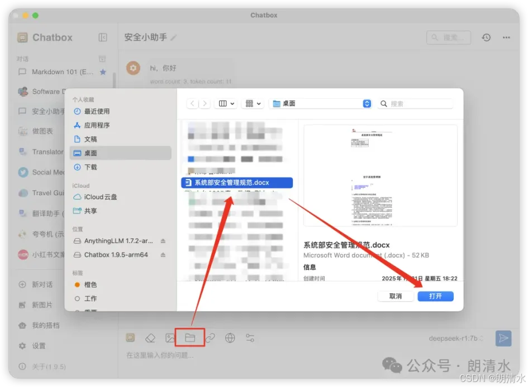This screenshot has height=387, width=528.
Task: Open the column view options dropdown
Action: point(226,104)
